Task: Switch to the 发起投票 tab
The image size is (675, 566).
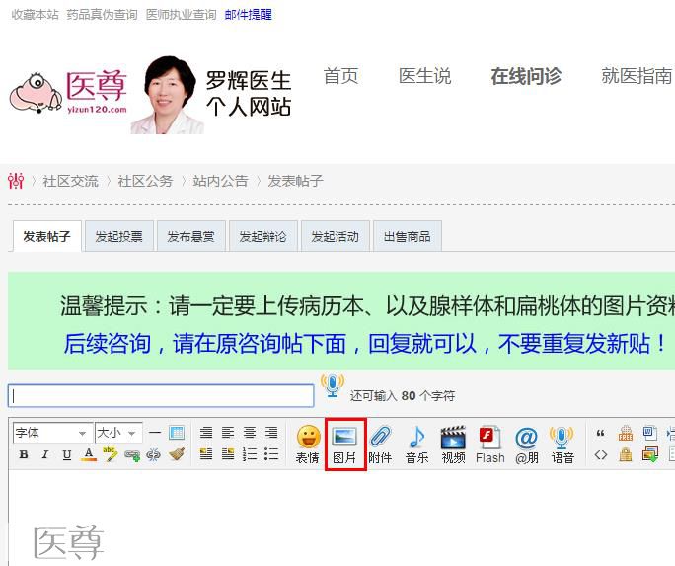Action: click(118, 237)
